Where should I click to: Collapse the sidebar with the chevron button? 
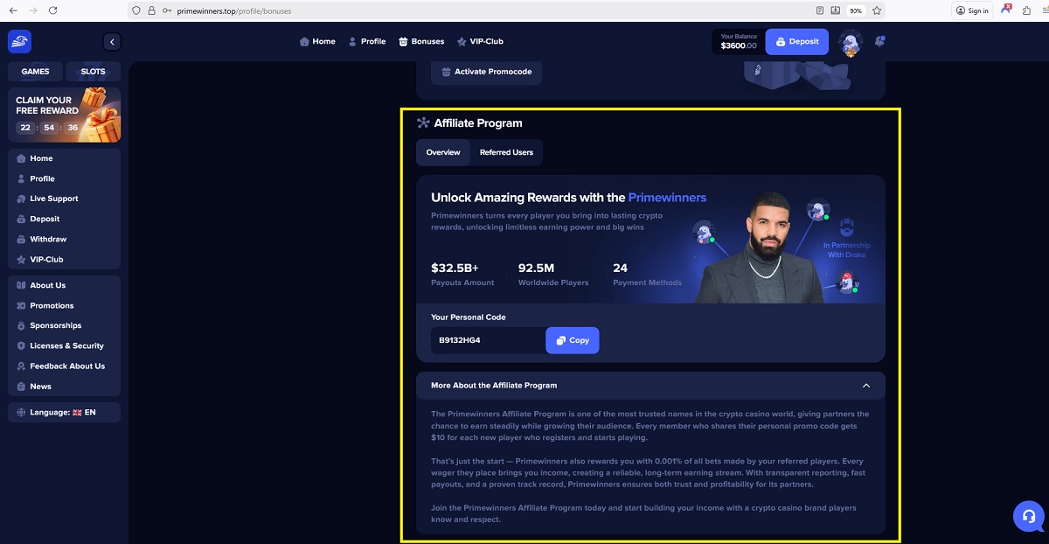(112, 42)
